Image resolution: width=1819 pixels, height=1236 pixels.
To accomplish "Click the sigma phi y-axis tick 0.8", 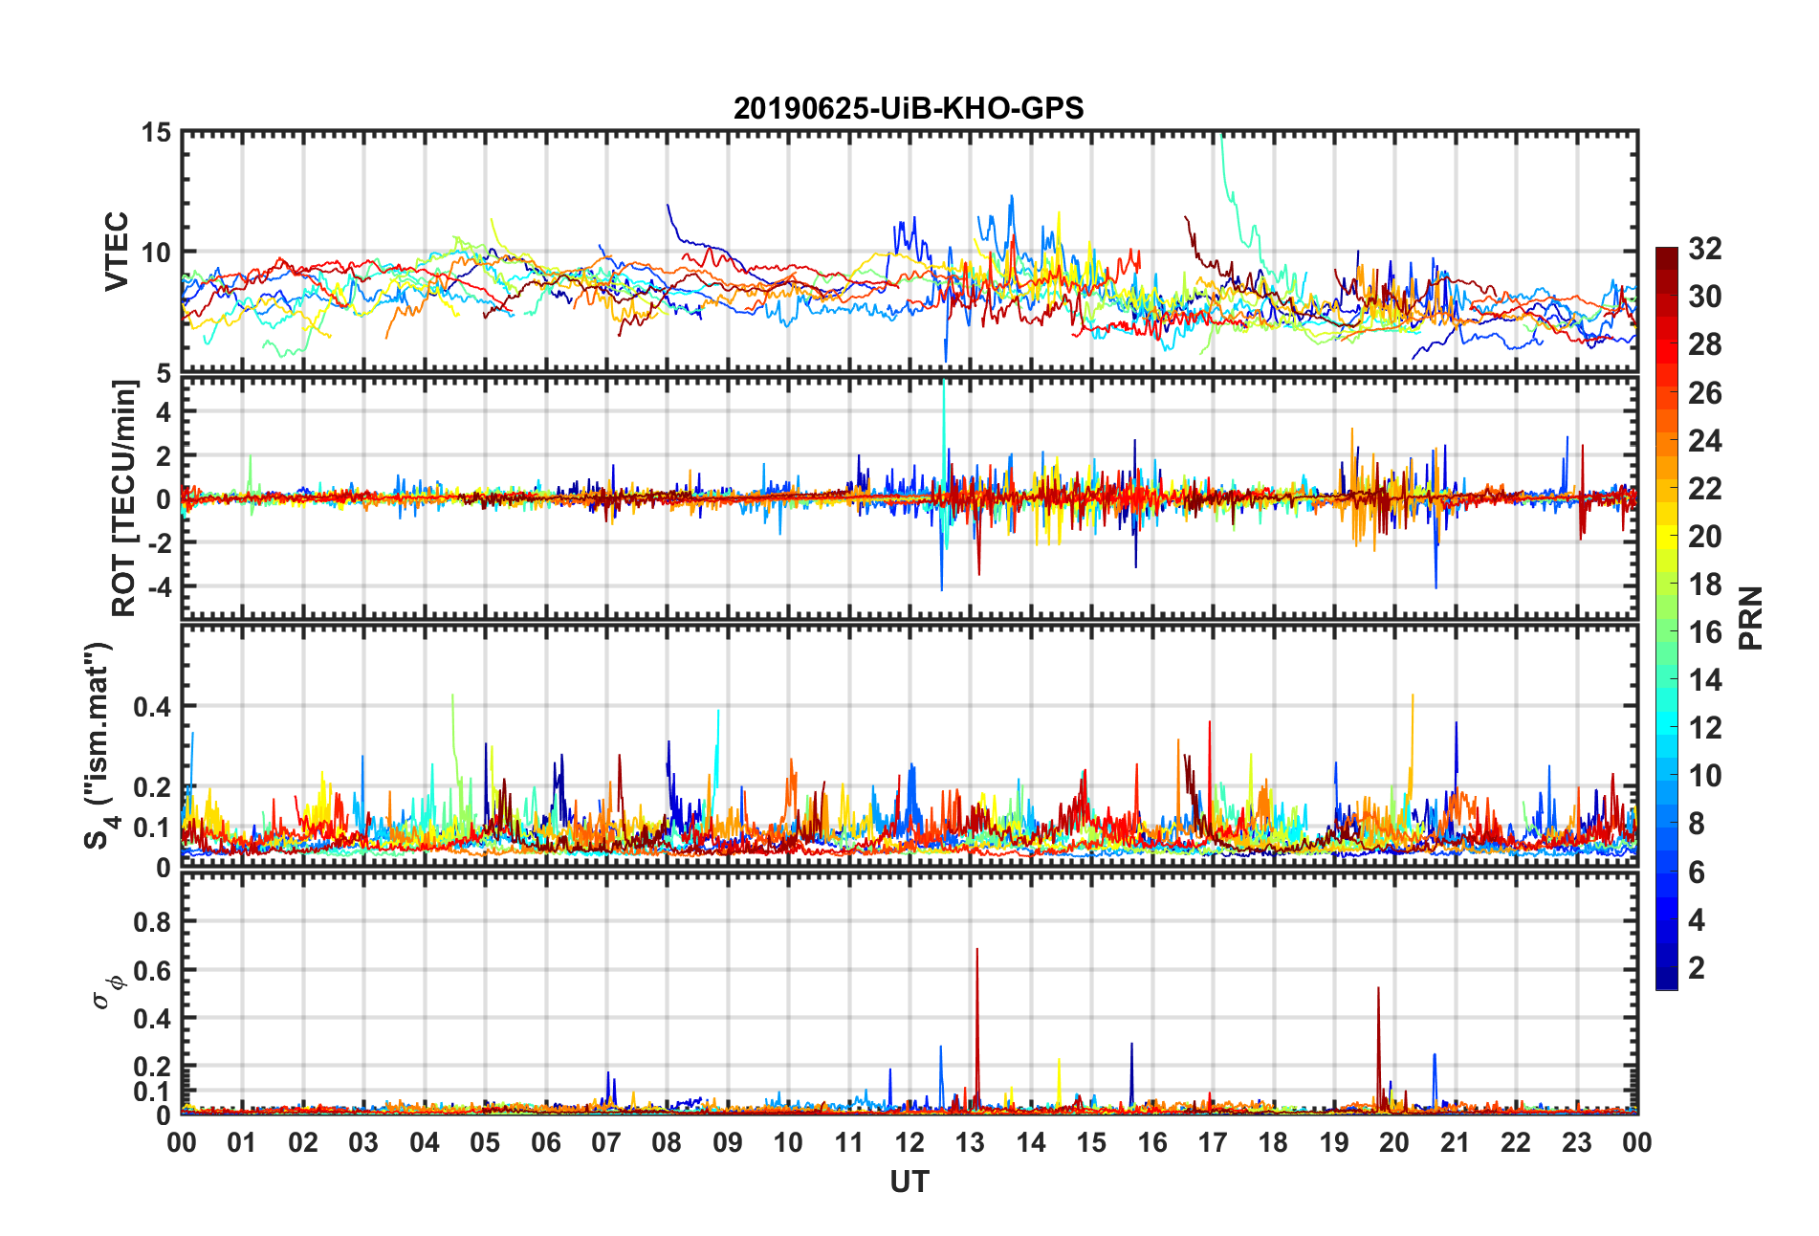I will (153, 921).
